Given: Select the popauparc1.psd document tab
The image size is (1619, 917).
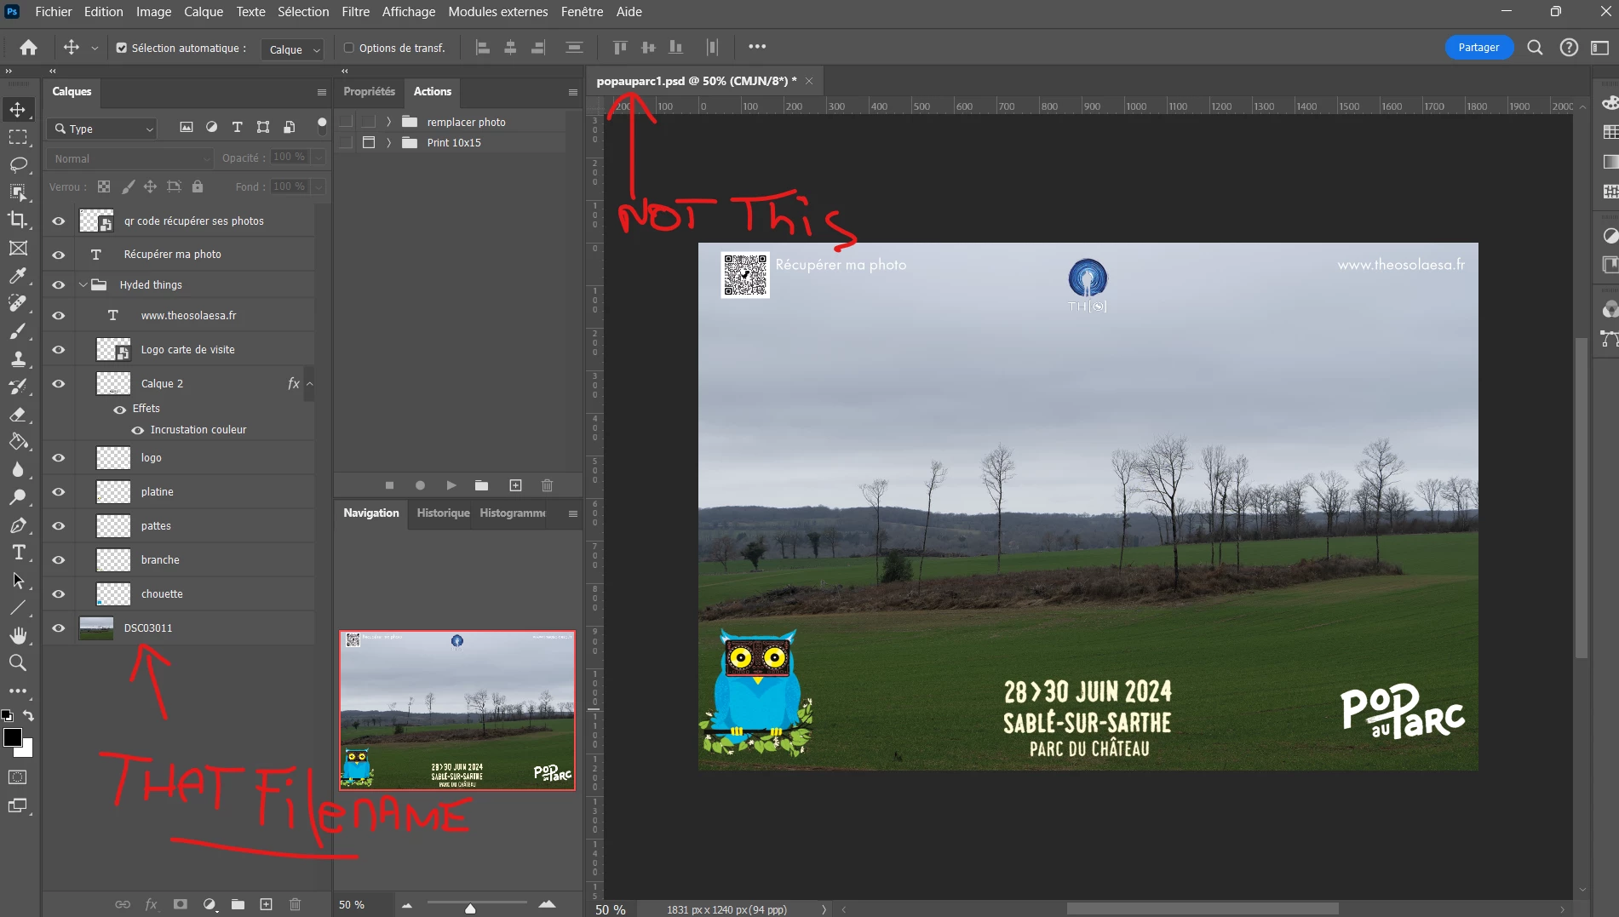Looking at the screenshot, I should (x=696, y=81).
